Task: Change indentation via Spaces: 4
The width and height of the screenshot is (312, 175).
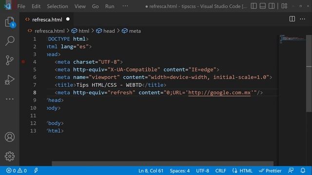Action: pos(180,171)
